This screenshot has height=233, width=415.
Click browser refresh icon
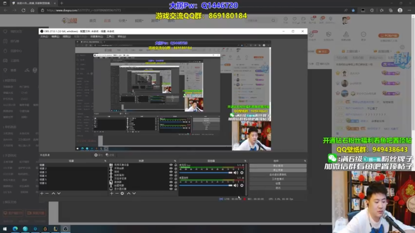(23, 10)
